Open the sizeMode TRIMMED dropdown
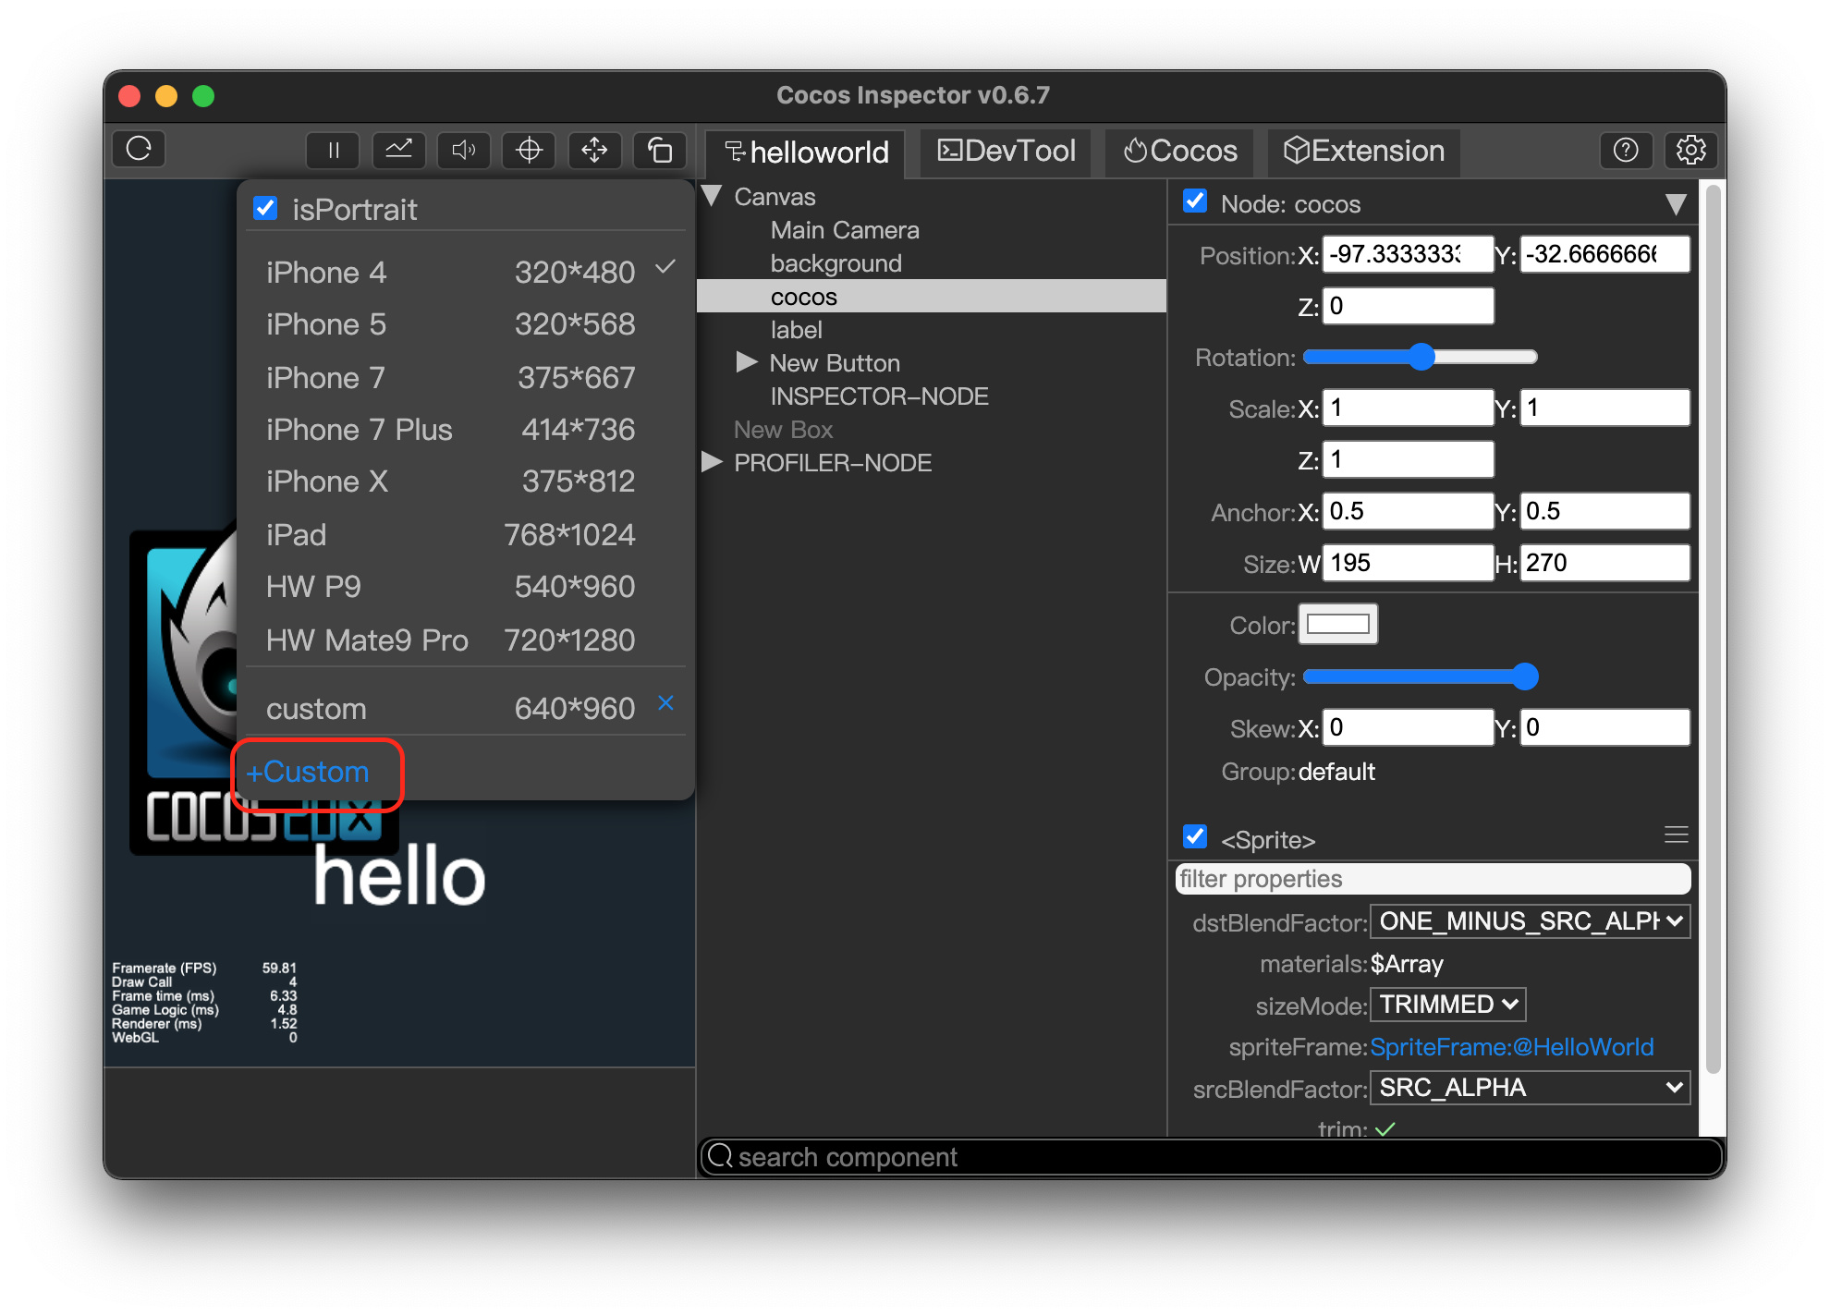This screenshot has width=1830, height=1316. click(x=1446, y=1005)
